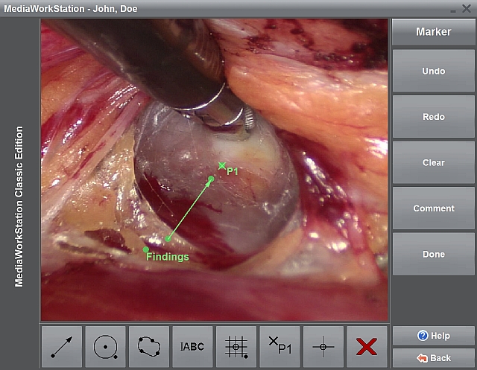Image resolution: width=477 pixels, height=370 pixels.
Task: Select the P1 cross marker on image
Action: click(222, 166)
